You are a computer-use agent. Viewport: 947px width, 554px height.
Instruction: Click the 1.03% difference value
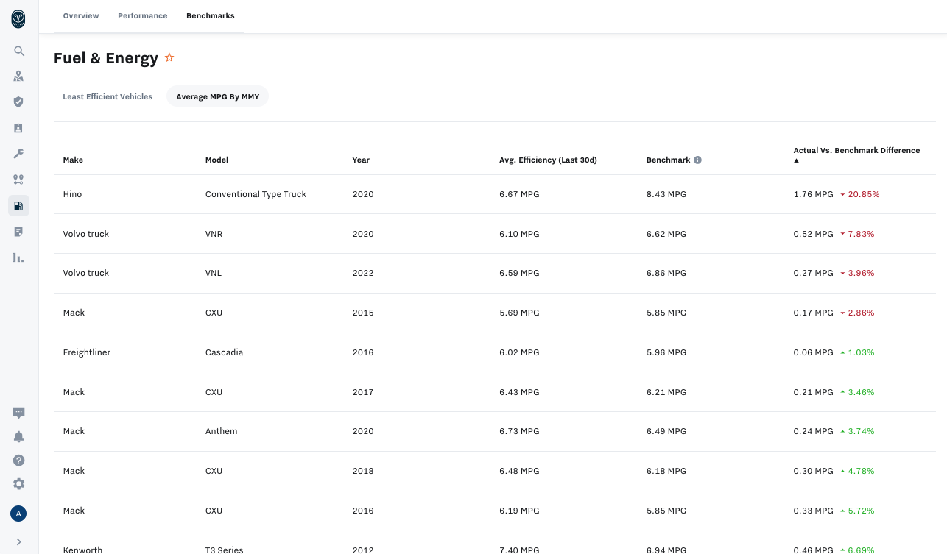tap(862, 352)
